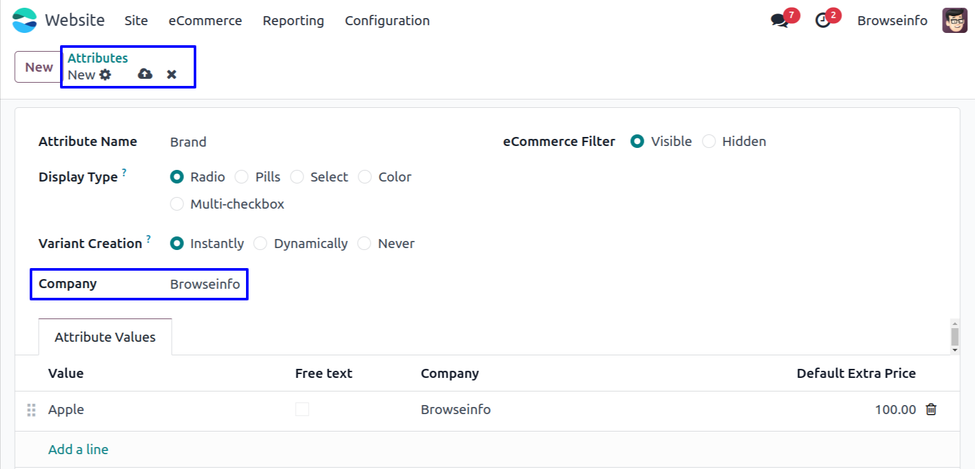Open the eCommerce menu
The image size is (975, 469).
(205, 21)
